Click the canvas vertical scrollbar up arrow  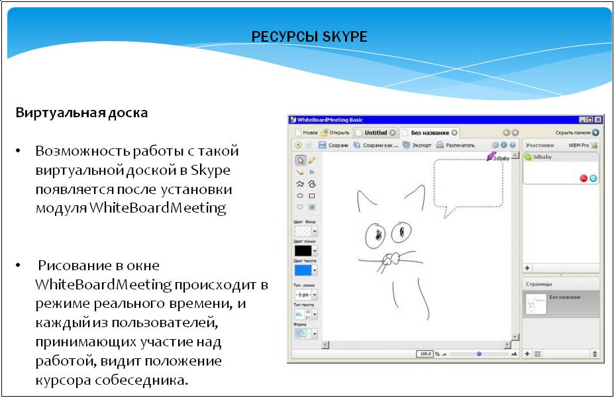515,156
